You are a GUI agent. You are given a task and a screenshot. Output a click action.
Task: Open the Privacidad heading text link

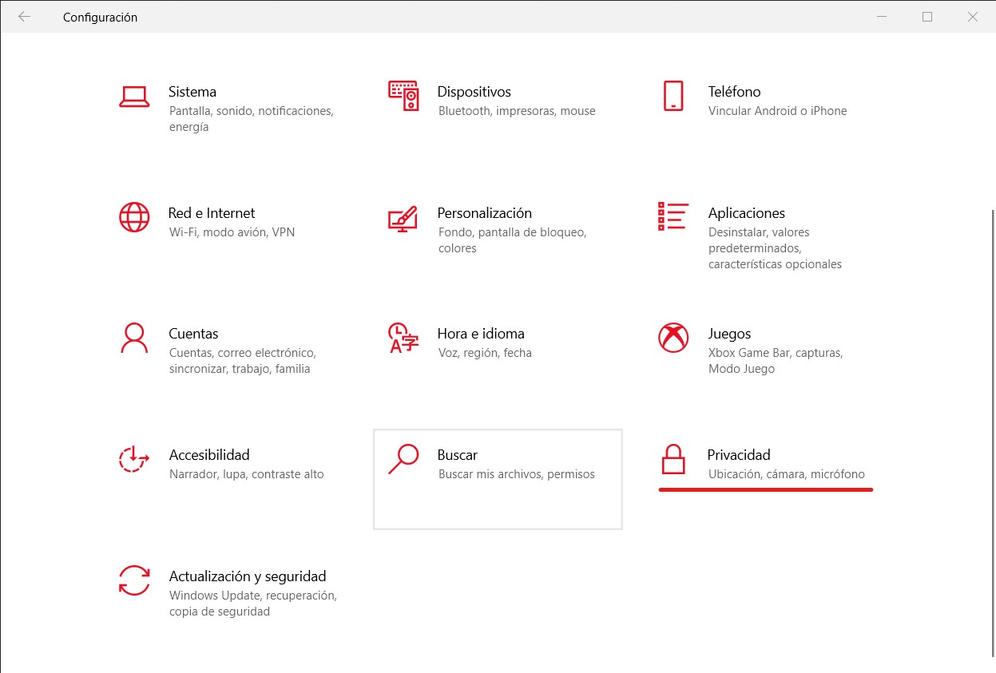[x=739, y=455]
